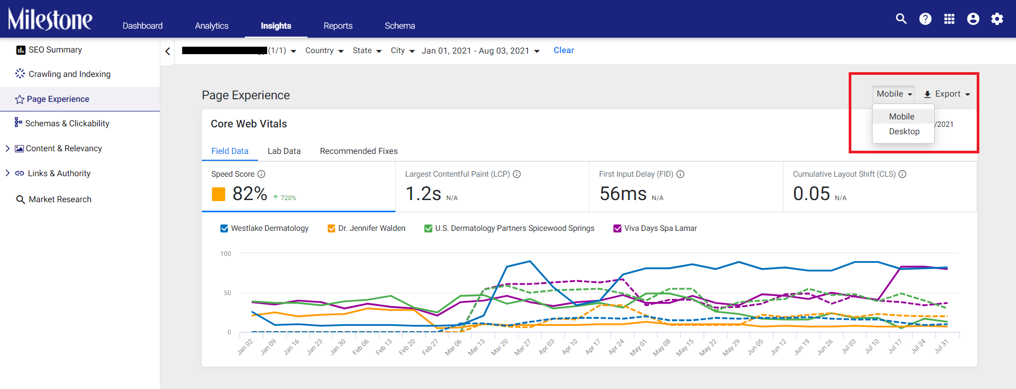Open the apps grid icon
Screen dimensions: 1016x389
click(949, 19)
